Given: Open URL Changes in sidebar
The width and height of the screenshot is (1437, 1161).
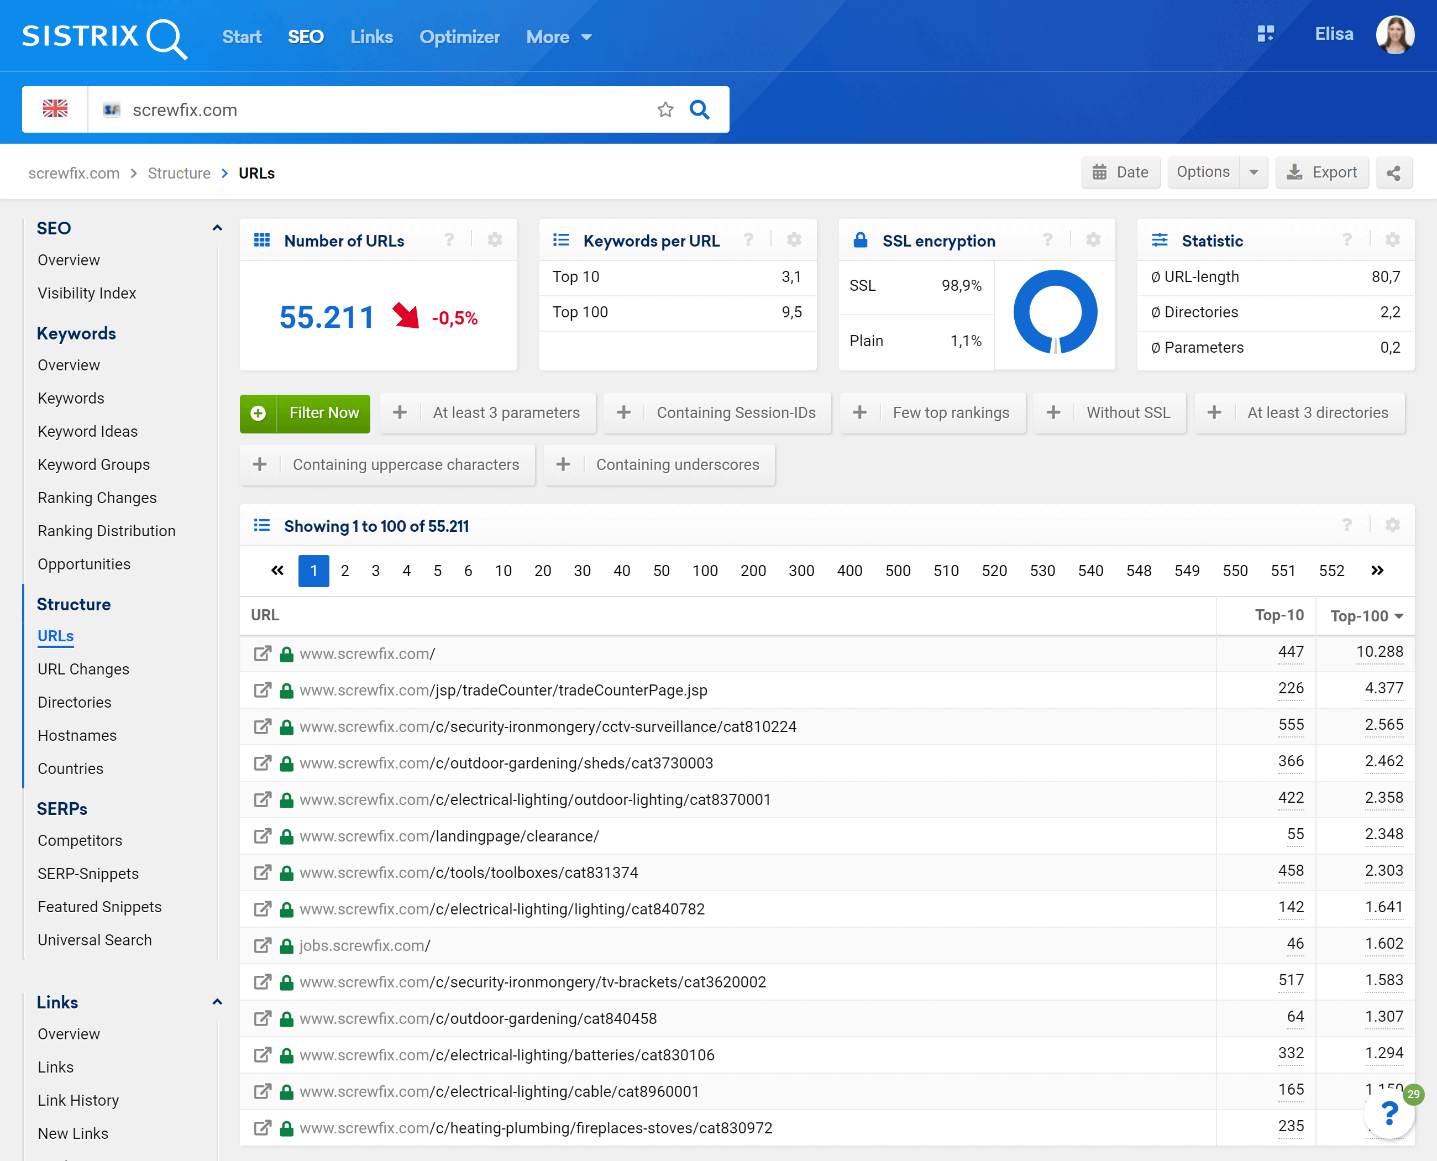Looking at the screenshot, I should pos(83,669).
